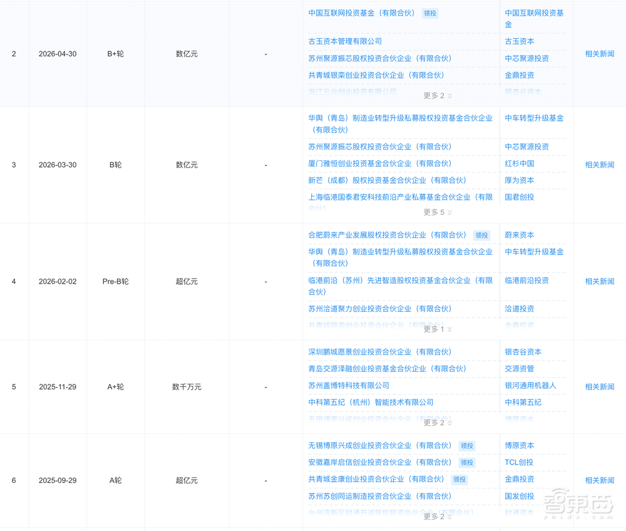Expand '更多 2' in the B+轮 row
The width and height of the screenshot is (626, 531).
tap(438, 95)
